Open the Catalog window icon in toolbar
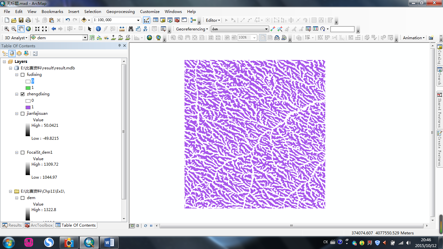 [163, 20]
